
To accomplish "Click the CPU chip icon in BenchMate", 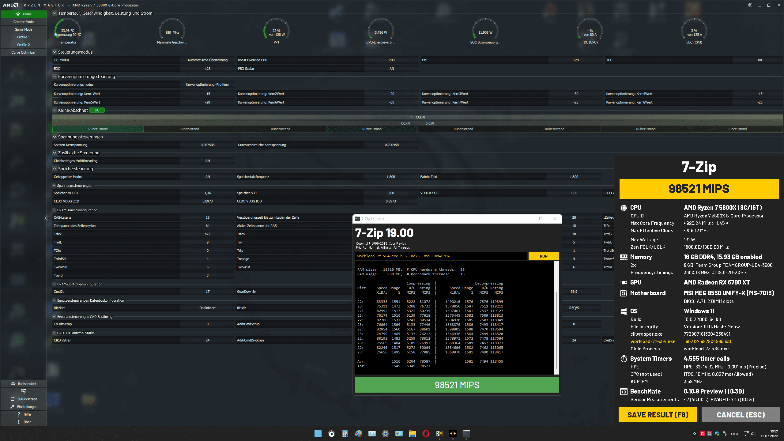I will (x=624, y=208).
